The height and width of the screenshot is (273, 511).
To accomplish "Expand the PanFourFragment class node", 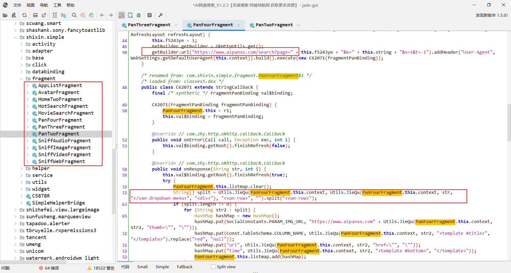I will pyautogui.click(x=27, y=120).
